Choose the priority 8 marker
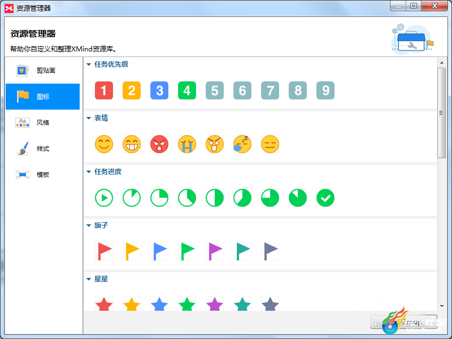452x339 pixels. (x=298, y=90)
